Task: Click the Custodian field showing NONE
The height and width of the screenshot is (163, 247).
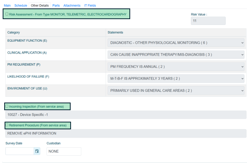Action: click(x=64, y=152)
